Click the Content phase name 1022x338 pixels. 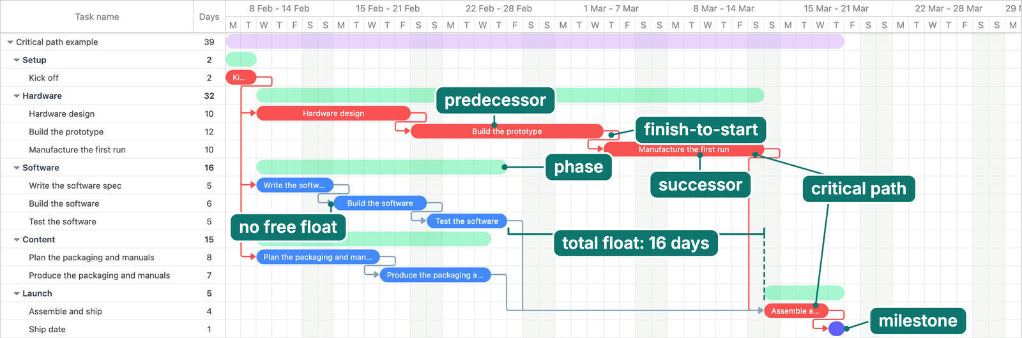(39, 240)
